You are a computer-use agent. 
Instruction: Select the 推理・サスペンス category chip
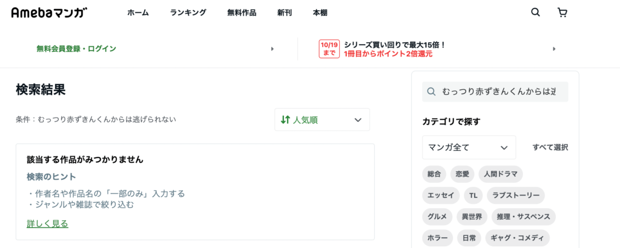click(x=524, y=217)
